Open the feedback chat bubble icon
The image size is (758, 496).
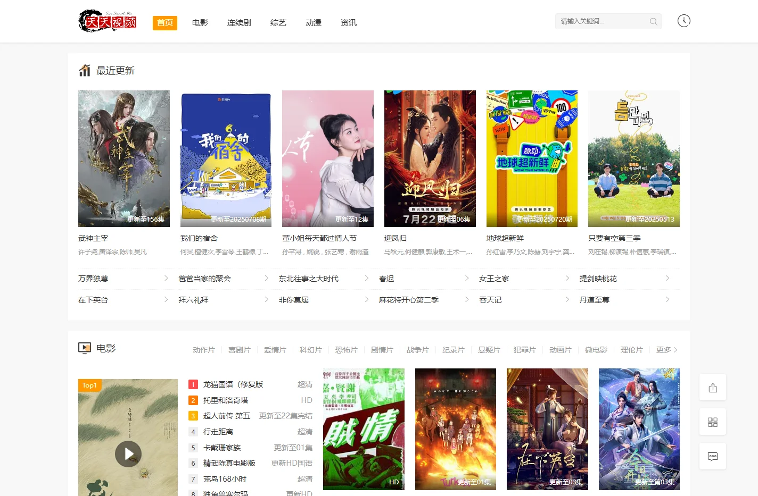tap(713, 456)
